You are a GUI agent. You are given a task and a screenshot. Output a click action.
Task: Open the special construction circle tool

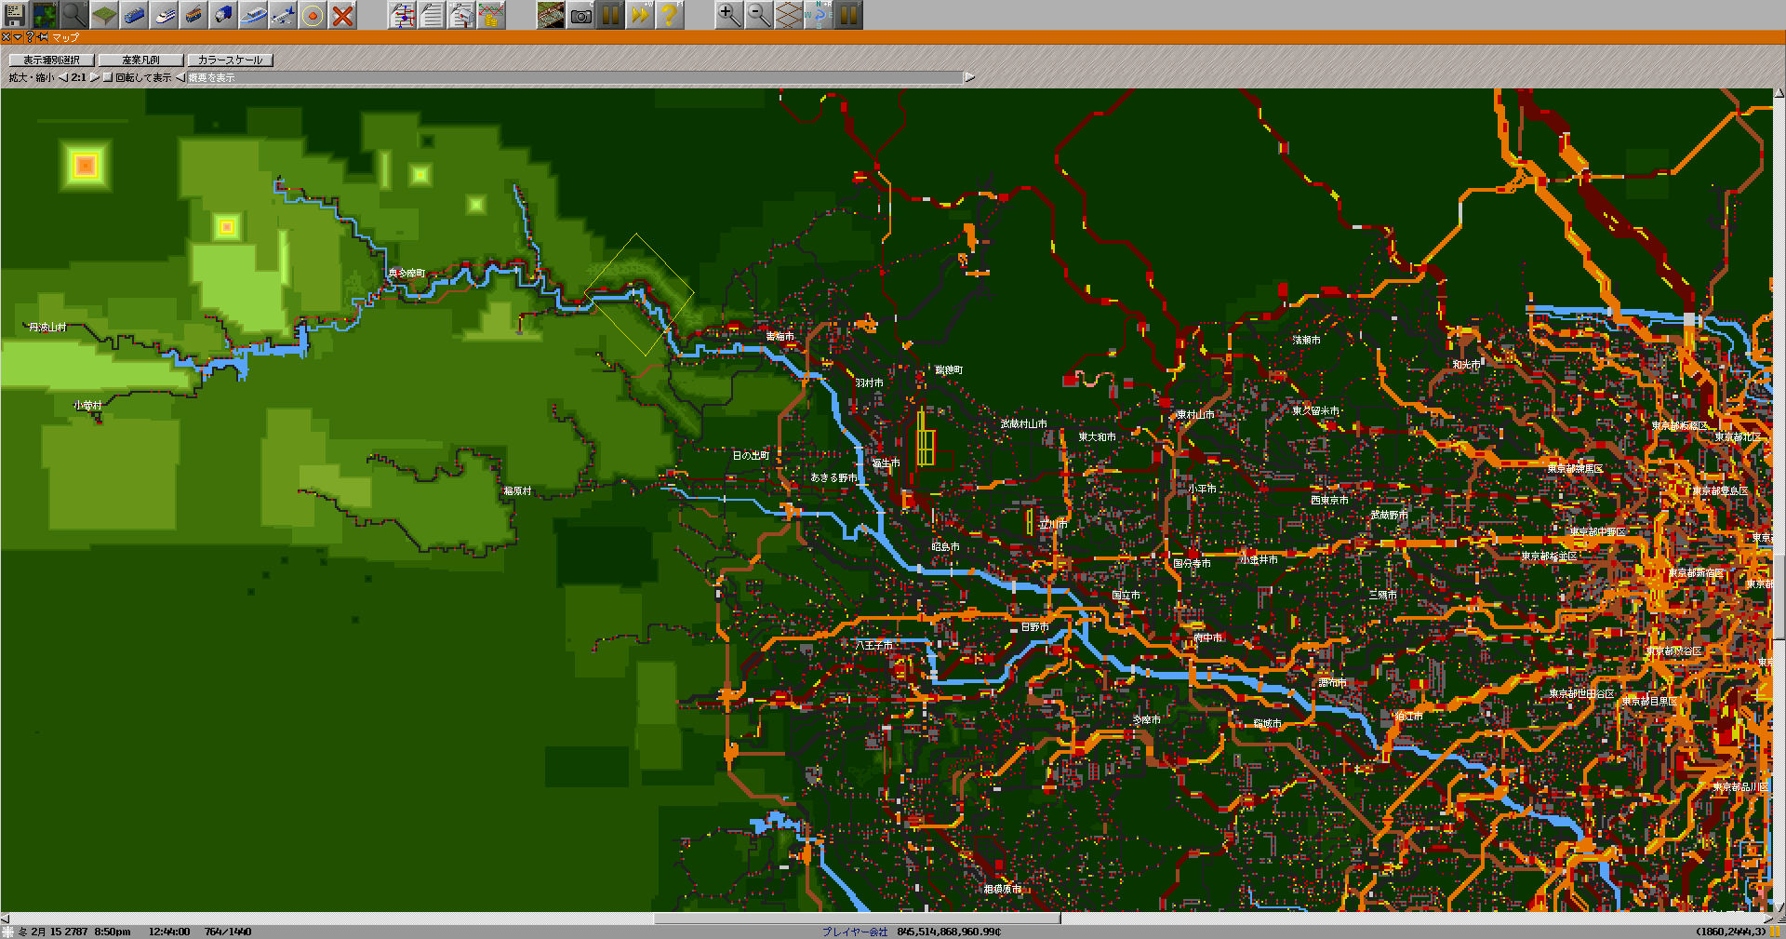coord(313,15)
